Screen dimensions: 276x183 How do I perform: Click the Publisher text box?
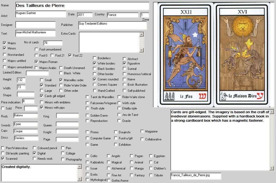[x=112, y=25]
